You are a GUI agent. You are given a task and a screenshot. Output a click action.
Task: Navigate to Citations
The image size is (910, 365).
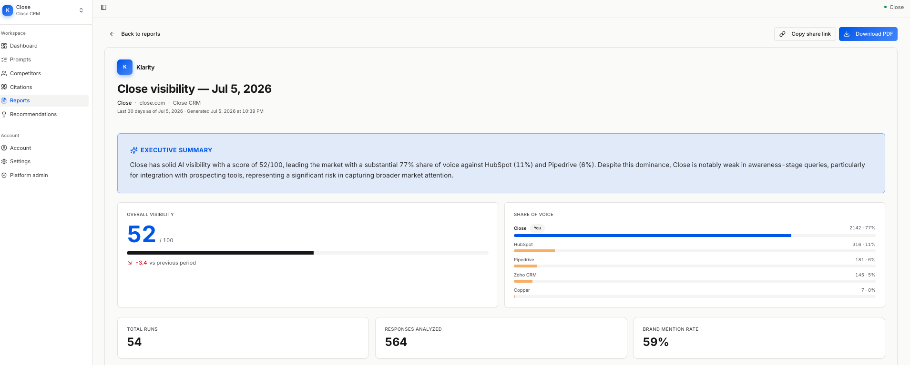click(x=44, y=87)
